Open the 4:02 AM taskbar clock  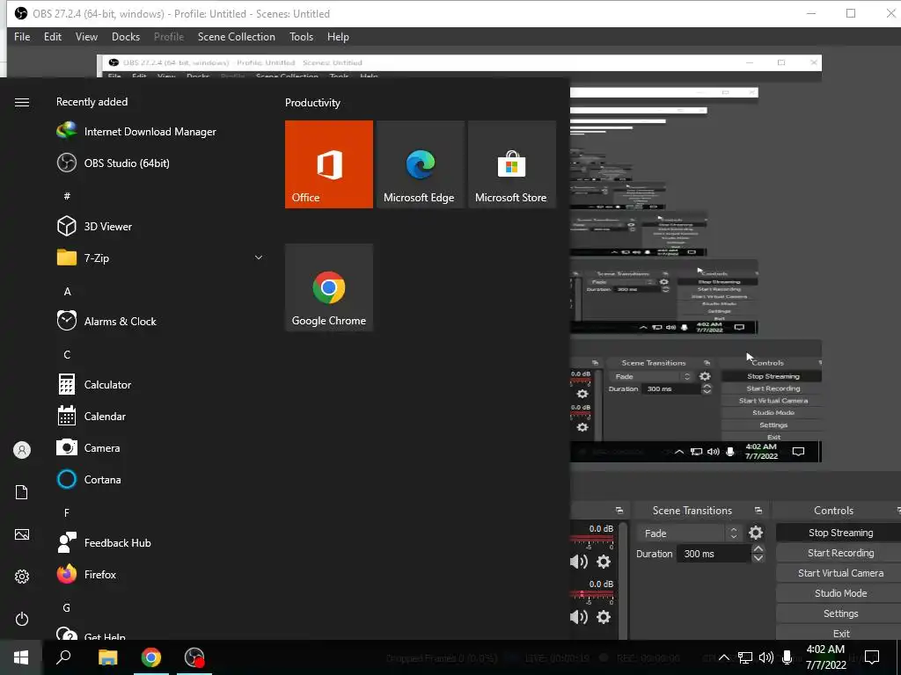[825, 657]
